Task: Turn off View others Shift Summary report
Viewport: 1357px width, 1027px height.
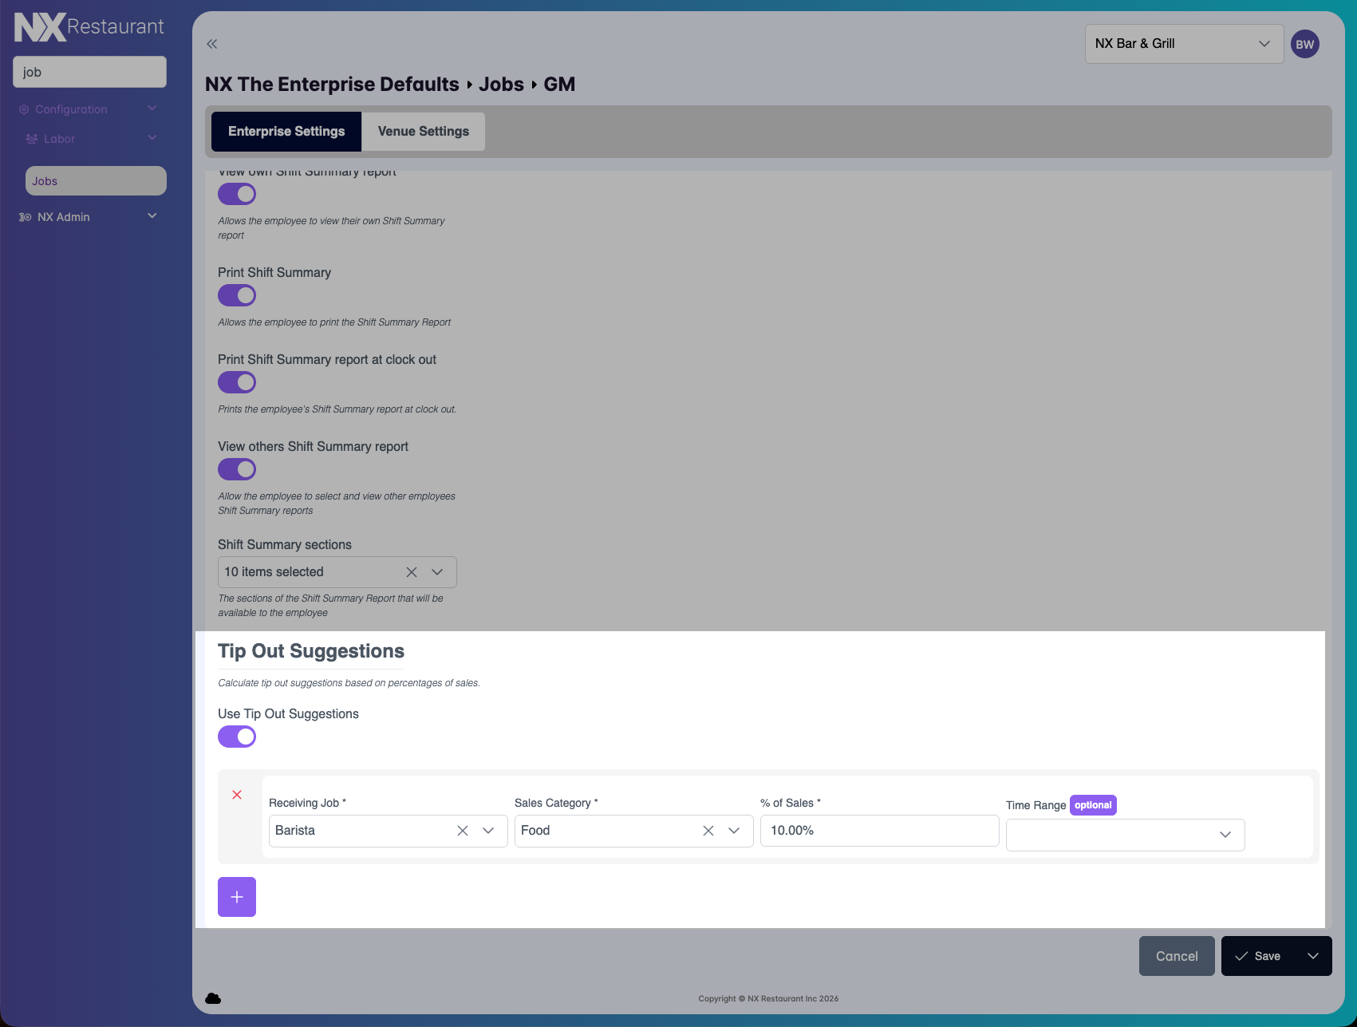Action: 237,469
